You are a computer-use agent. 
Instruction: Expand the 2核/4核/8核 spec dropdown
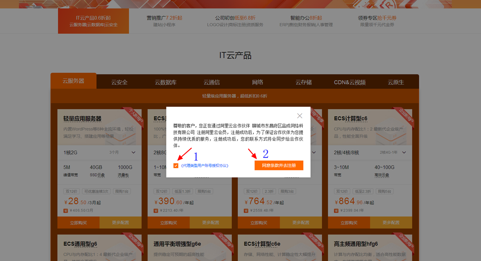click(x=370, y=152)
